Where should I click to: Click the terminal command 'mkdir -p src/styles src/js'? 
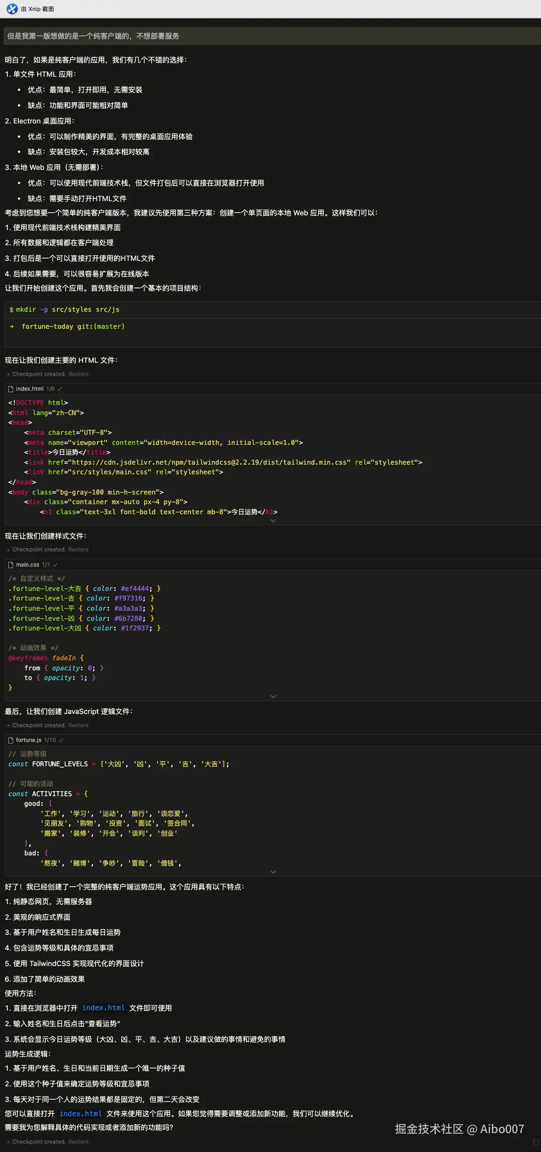[68, 310]
